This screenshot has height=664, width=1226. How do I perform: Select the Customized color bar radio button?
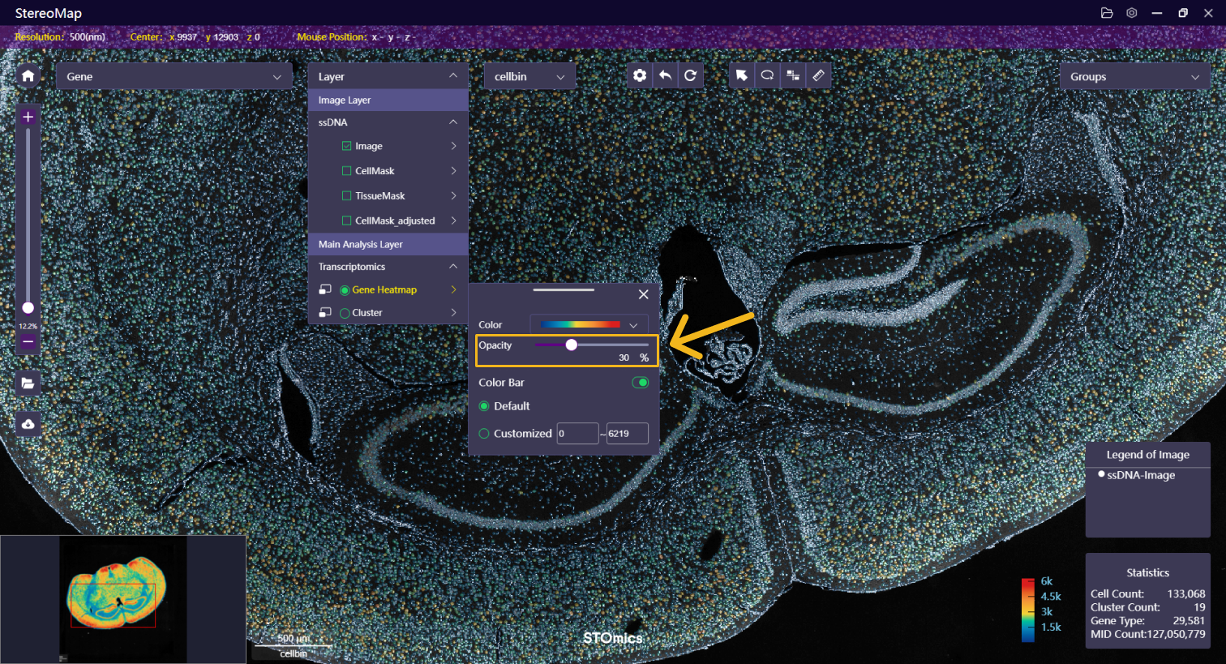point(484,434)
